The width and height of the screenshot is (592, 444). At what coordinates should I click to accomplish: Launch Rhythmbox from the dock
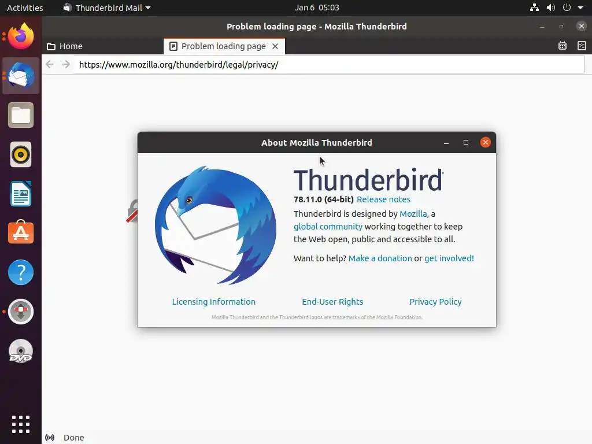(x=21, y=154)
